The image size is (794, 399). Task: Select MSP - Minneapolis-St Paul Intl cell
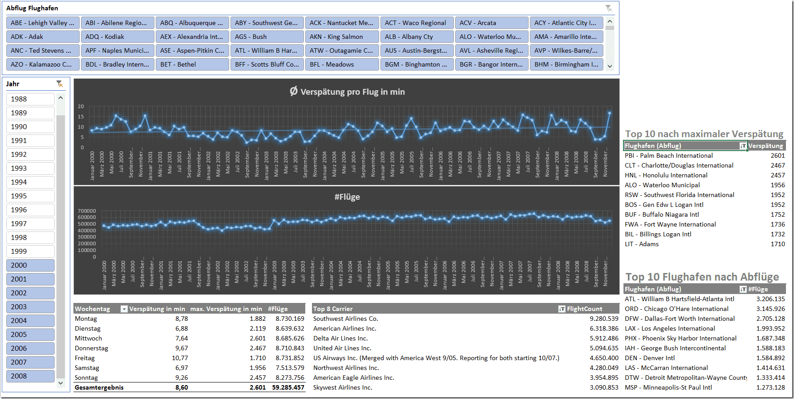[x=668, y=387]
